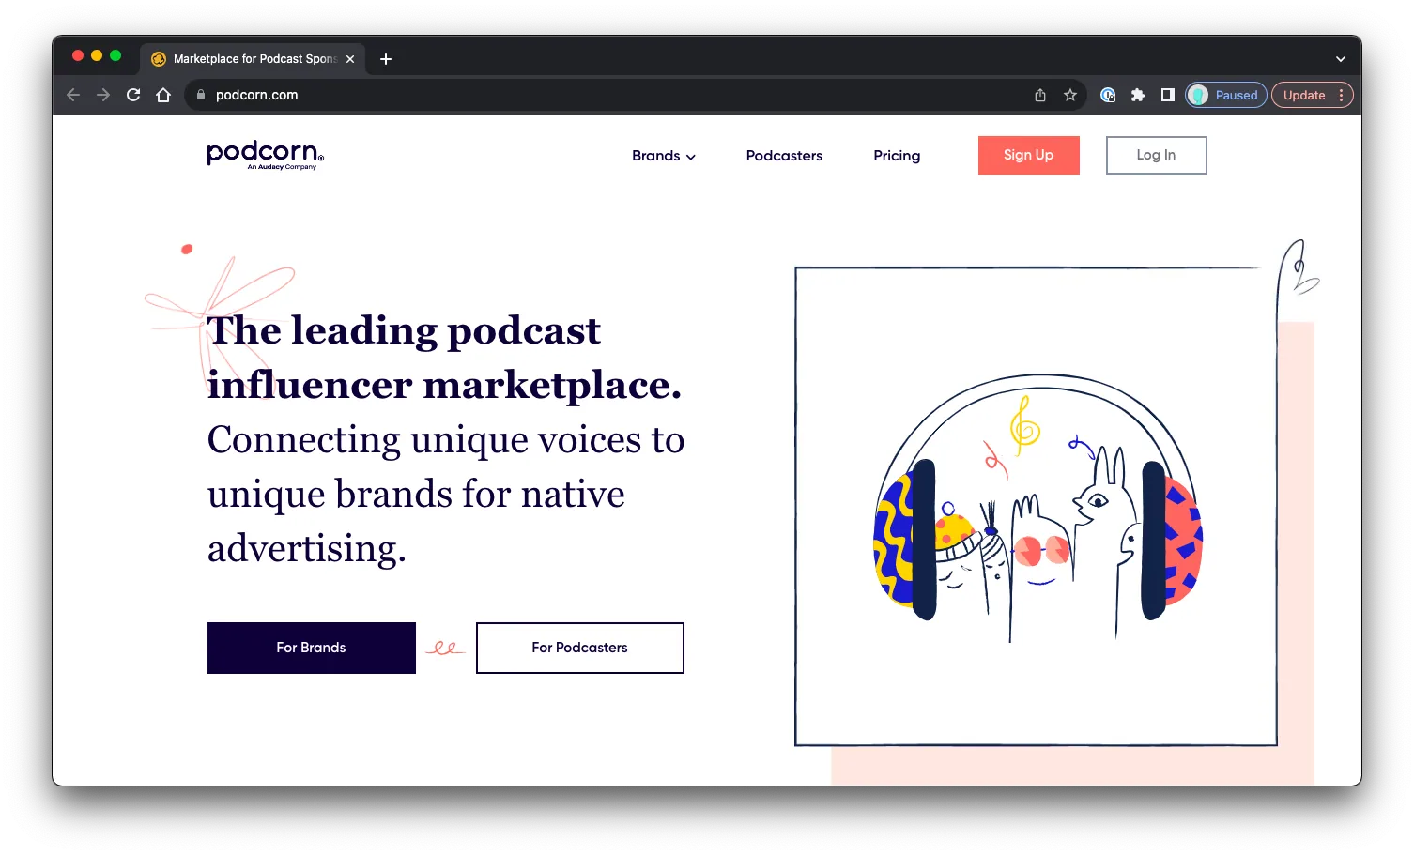Bookmark this page with the star

coord(1070,95)
